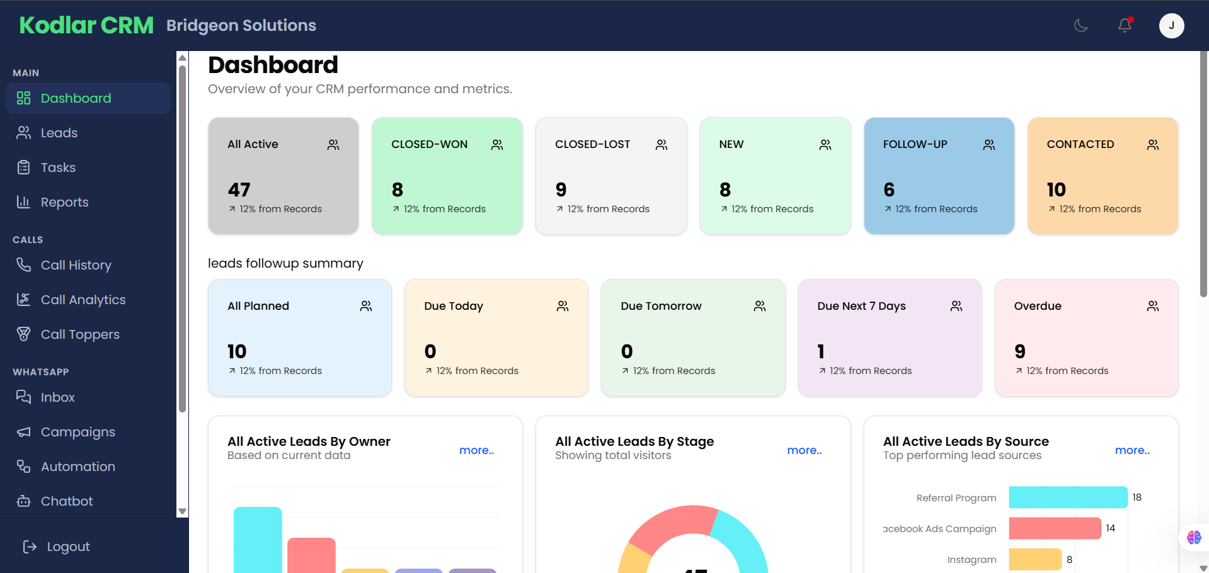The width and height of the screenshot is (1209, 573).
Task: Select the Tasks icon in sidebar
Action: 23,167
